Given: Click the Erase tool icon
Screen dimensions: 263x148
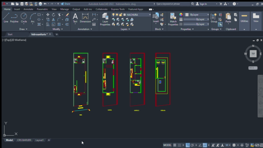Looking at the screenshot, I should (67, 15).
